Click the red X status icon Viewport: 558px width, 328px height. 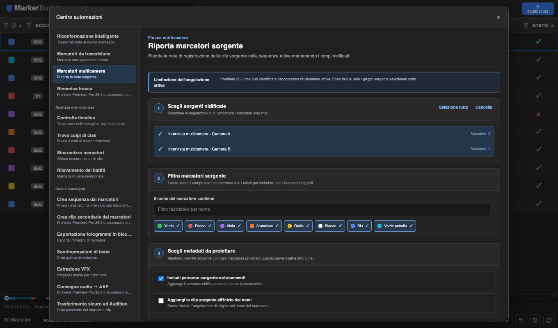pyautogui.click(x=539, y=114)
